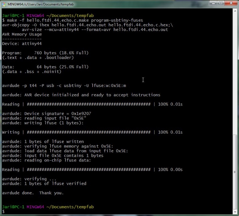Image resolution: width=239 pixels, height=216 pixels.
Task: Click the 'AVR Memory Usage' heading
Action: point(22,34)
